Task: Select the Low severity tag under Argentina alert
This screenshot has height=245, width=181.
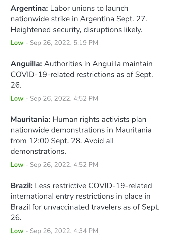Action: coord(17,43)
